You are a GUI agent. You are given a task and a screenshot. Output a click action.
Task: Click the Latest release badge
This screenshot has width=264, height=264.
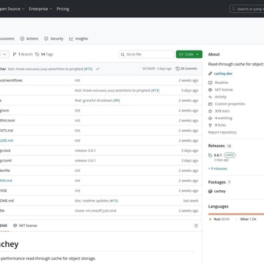pos(230,155)
